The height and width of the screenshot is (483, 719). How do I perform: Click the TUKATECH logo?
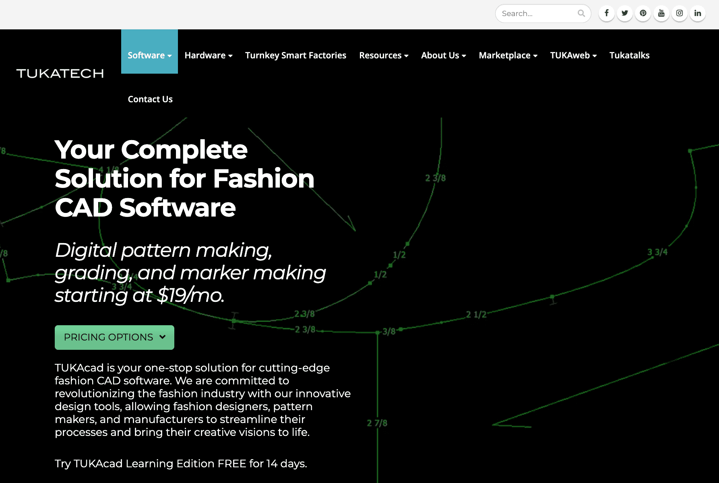[60, 73]
